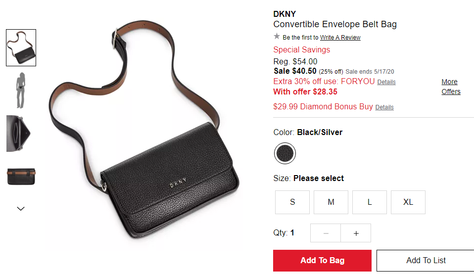Image resolution: width=474 pixels, height=275 pixels.
Task: Choose size L
Action: (370, 202)
